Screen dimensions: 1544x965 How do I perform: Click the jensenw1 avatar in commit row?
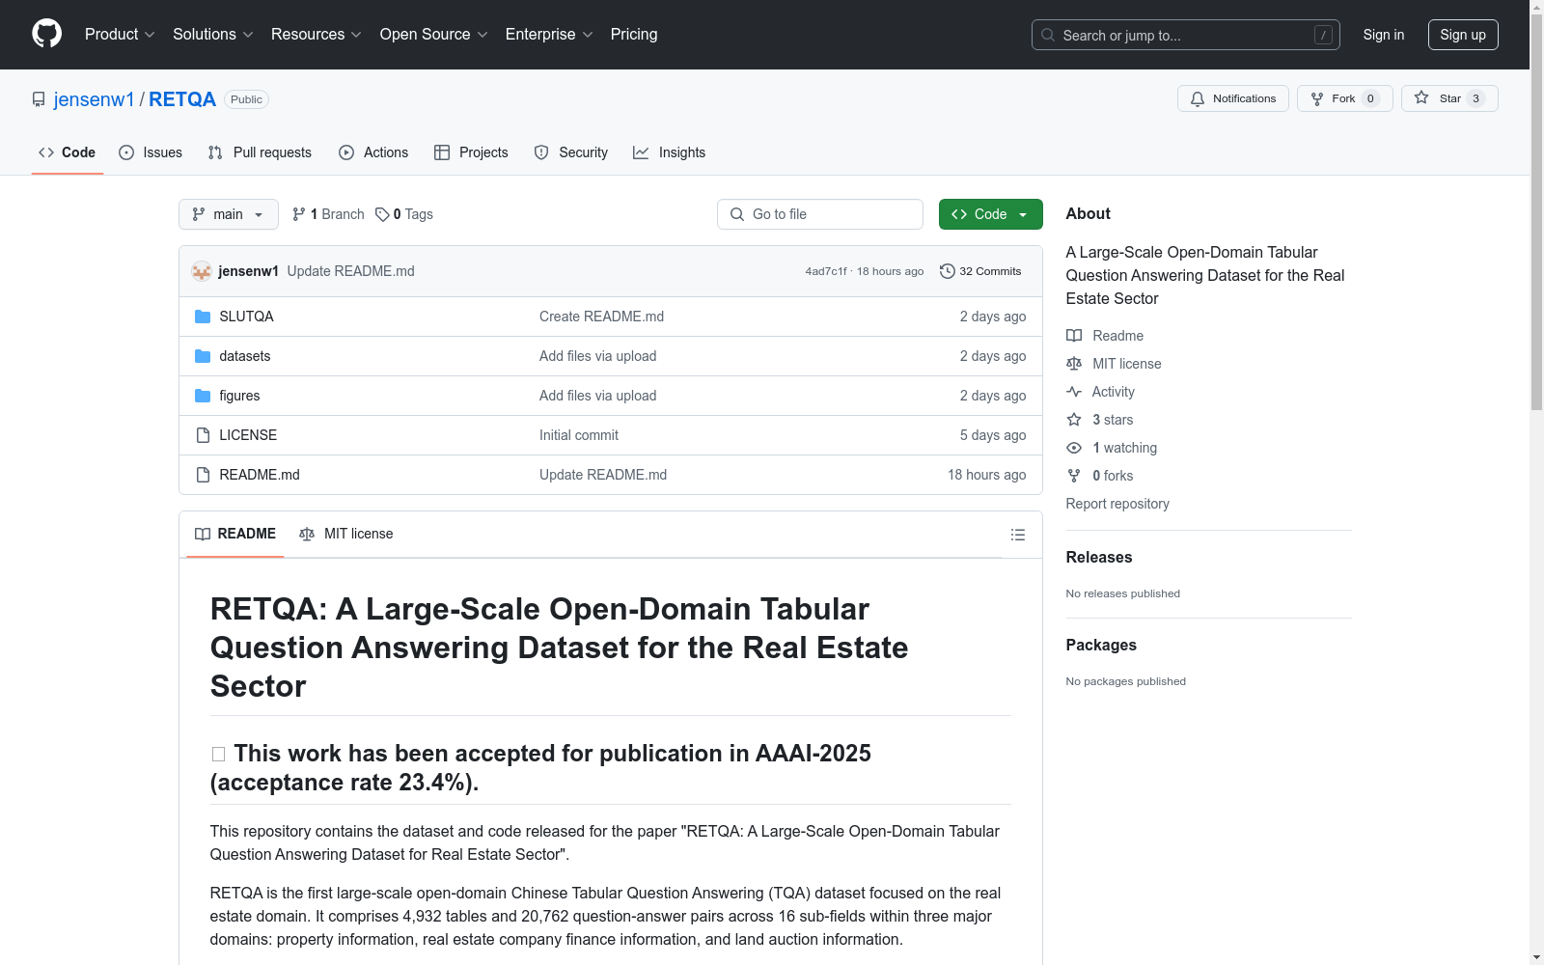click(202, 271)
